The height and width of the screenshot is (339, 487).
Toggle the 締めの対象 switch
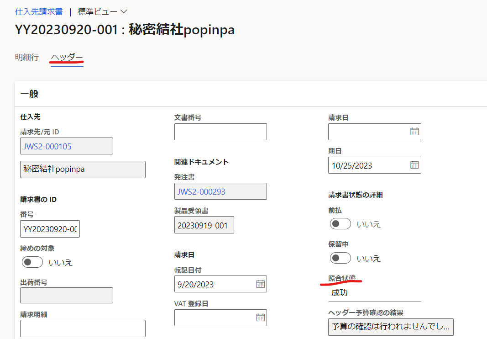pos(32,262)
